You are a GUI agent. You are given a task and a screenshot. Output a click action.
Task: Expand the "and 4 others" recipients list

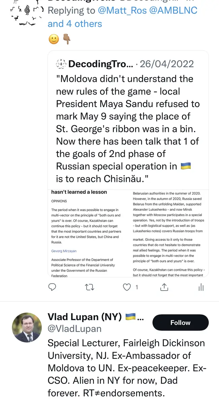coord(75,24)
